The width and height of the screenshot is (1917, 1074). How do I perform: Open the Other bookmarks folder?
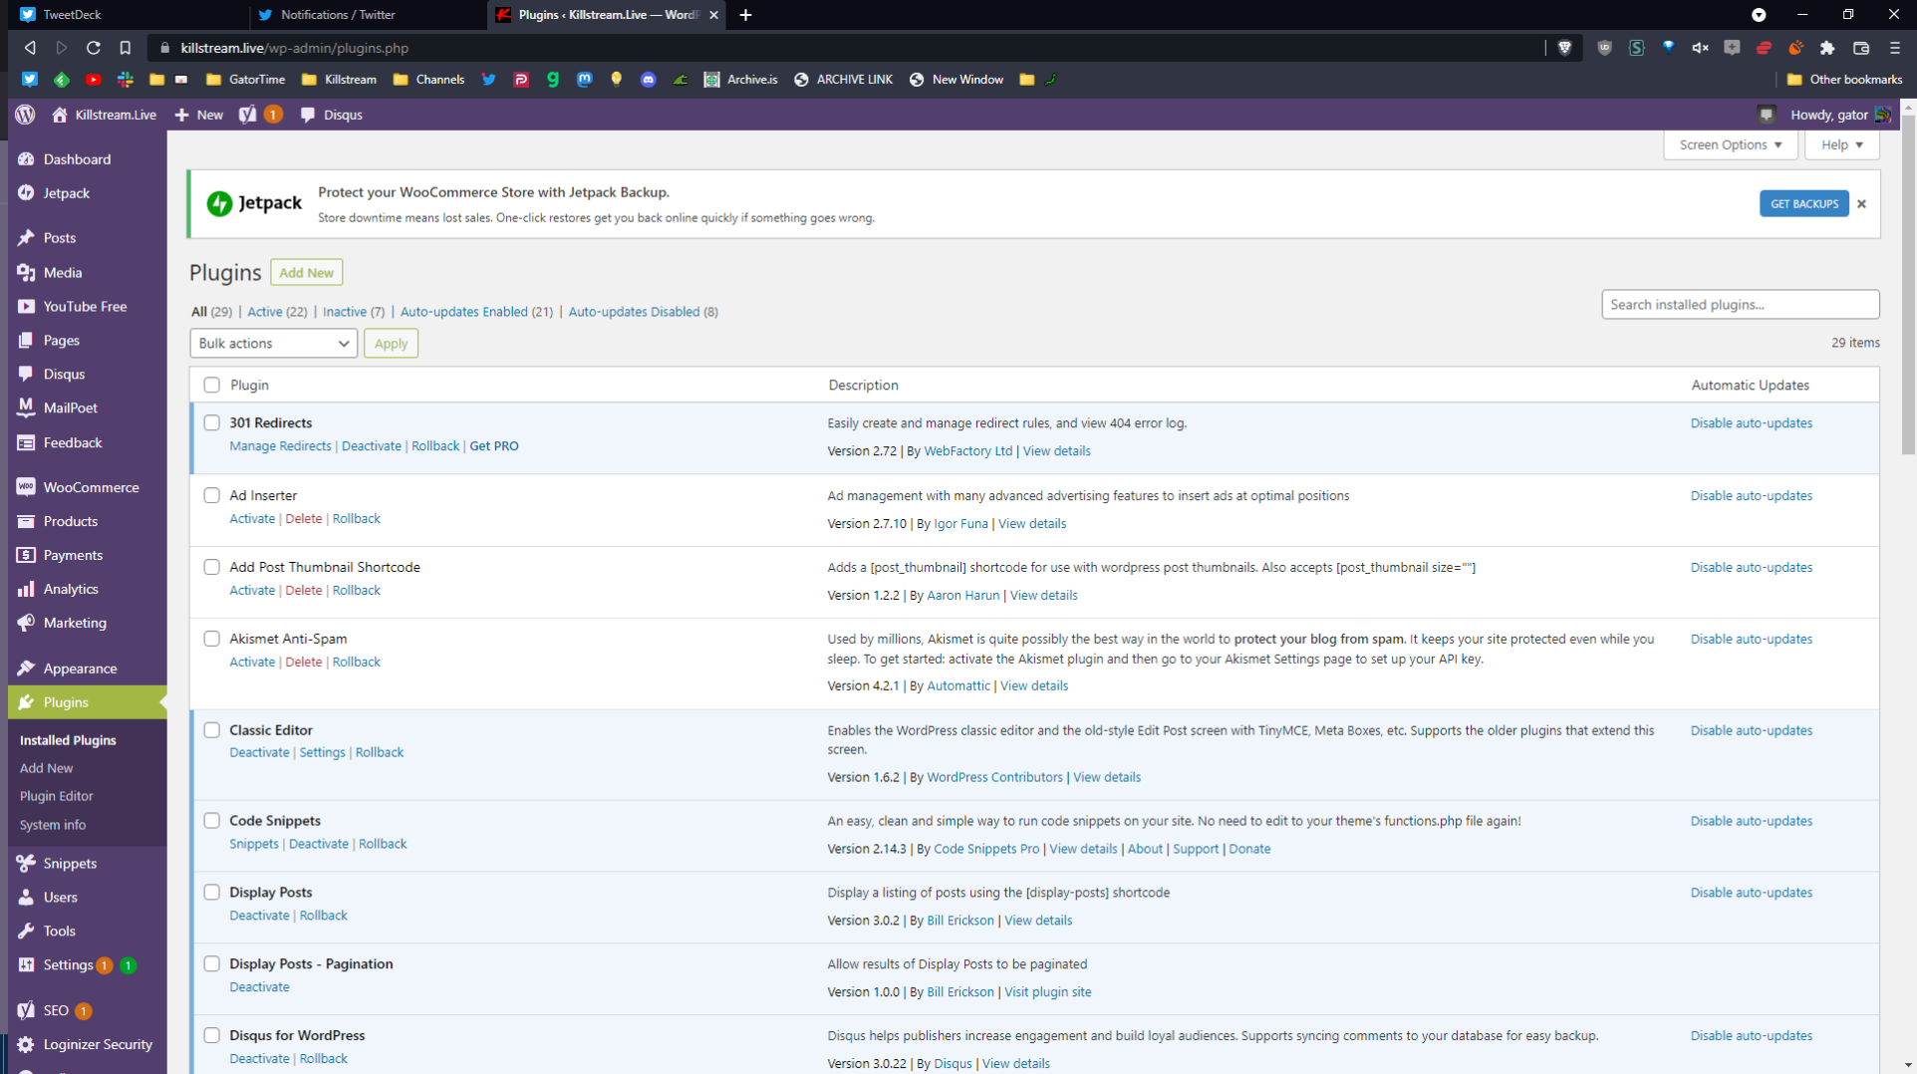(1844, 80)
